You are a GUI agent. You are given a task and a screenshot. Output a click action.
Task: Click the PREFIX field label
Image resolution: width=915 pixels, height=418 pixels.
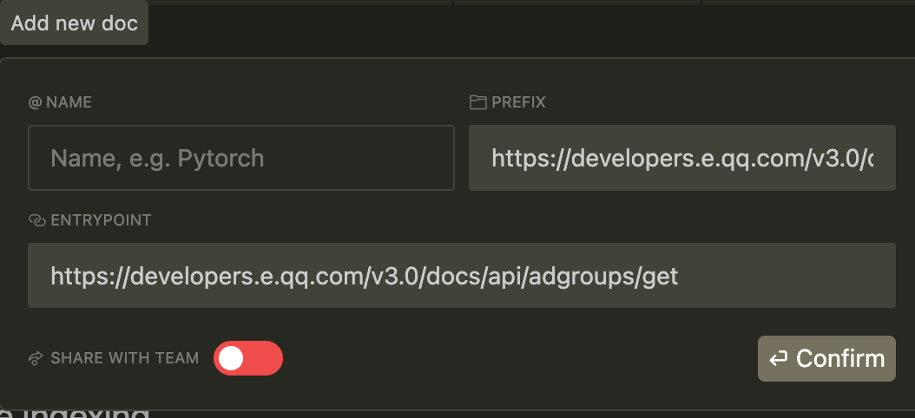click(519, 102)
